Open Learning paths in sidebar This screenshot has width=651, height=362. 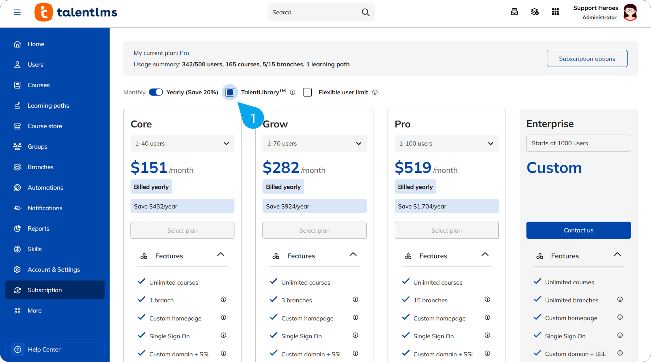pos(55,106)
